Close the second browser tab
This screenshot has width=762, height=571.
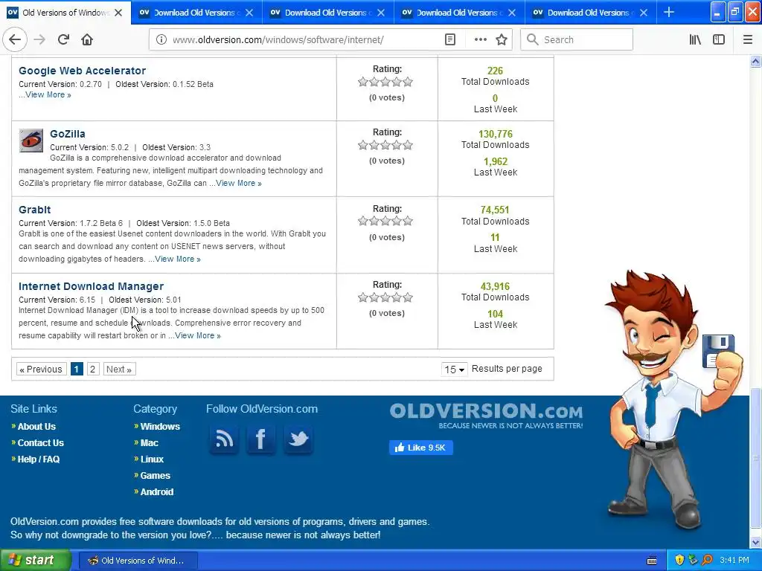tap(249, 13)
